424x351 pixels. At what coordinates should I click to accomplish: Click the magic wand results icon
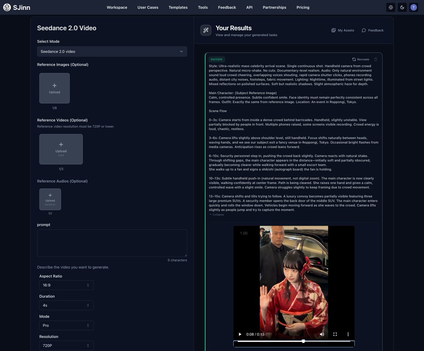206,30
